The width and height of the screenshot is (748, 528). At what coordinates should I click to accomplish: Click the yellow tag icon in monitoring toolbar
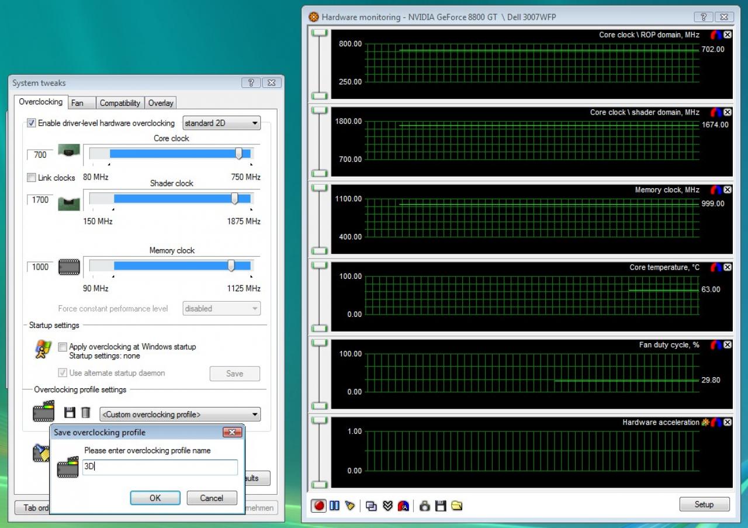[349, 505]
